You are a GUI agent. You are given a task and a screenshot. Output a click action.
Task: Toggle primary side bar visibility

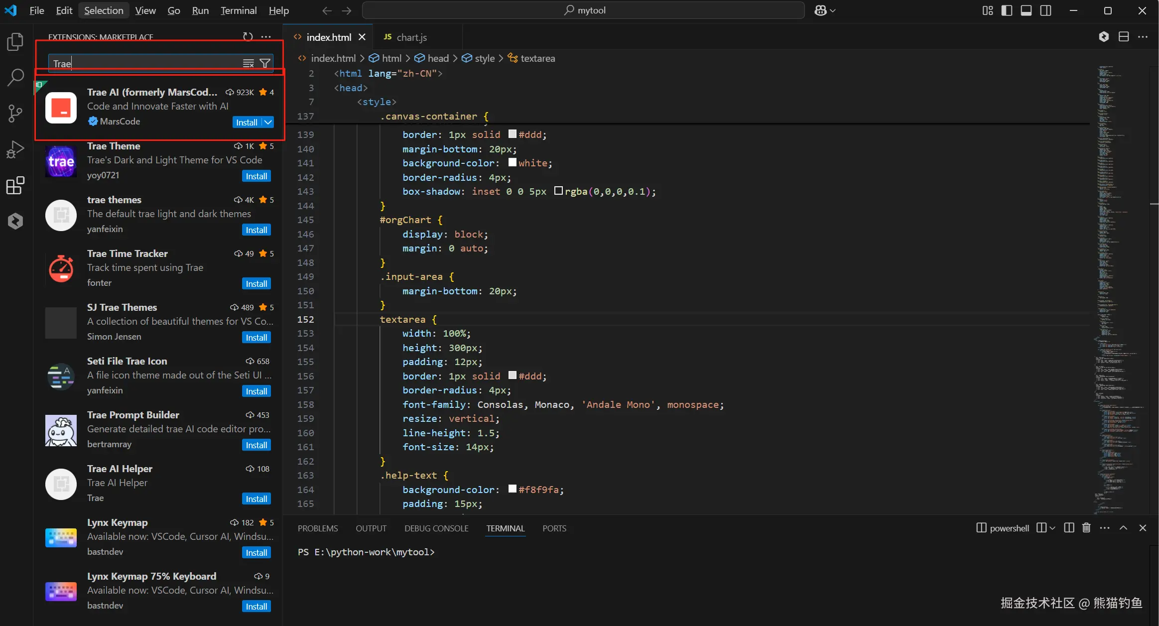(1007, 10)
